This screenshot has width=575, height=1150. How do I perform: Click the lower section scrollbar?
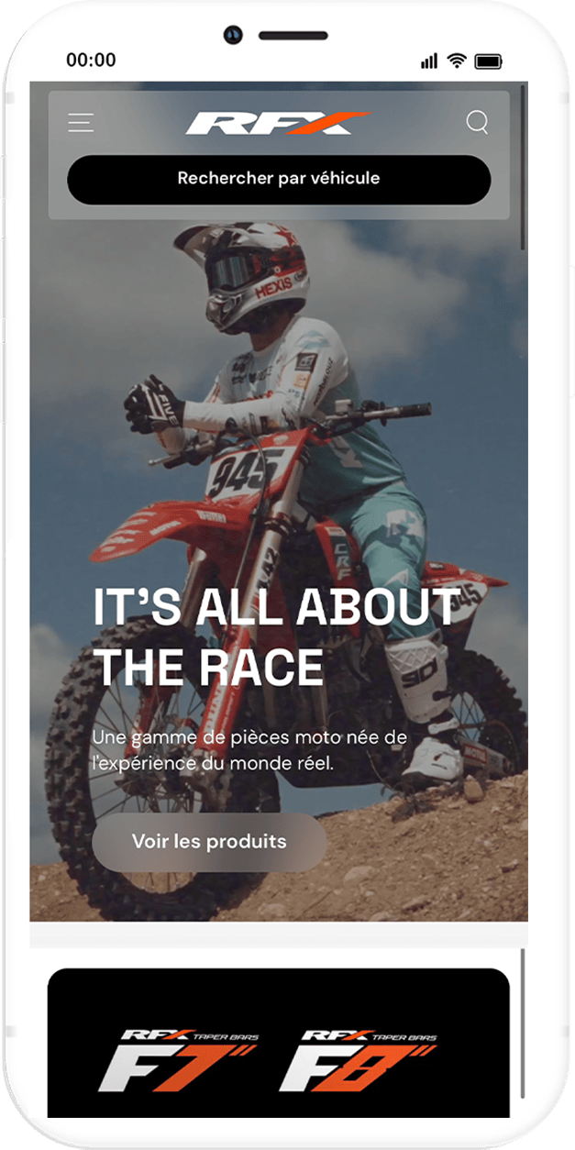(x=523, y=1023)
